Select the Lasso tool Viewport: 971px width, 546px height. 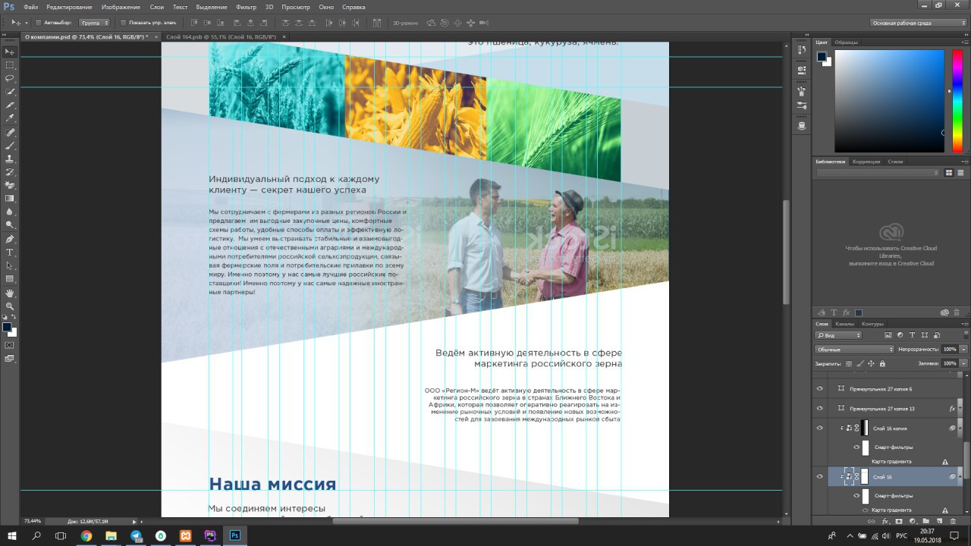(10, 78)
